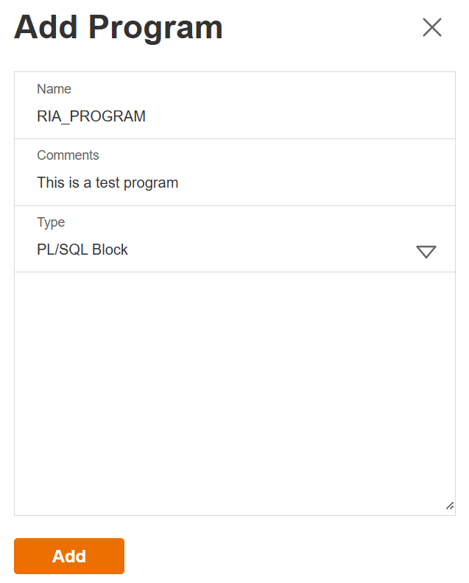Viewport: 469px width, 583px height.
Task: Click the Name field label
Action: (54, 89)
